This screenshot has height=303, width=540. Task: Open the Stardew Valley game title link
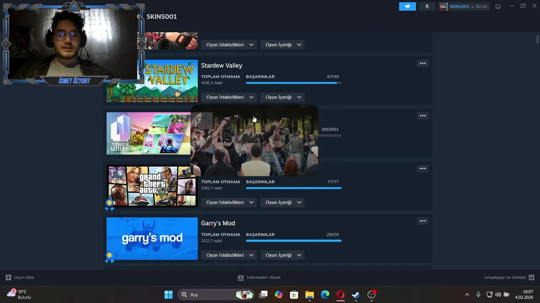pyautogui.click(x=221, y=66)
